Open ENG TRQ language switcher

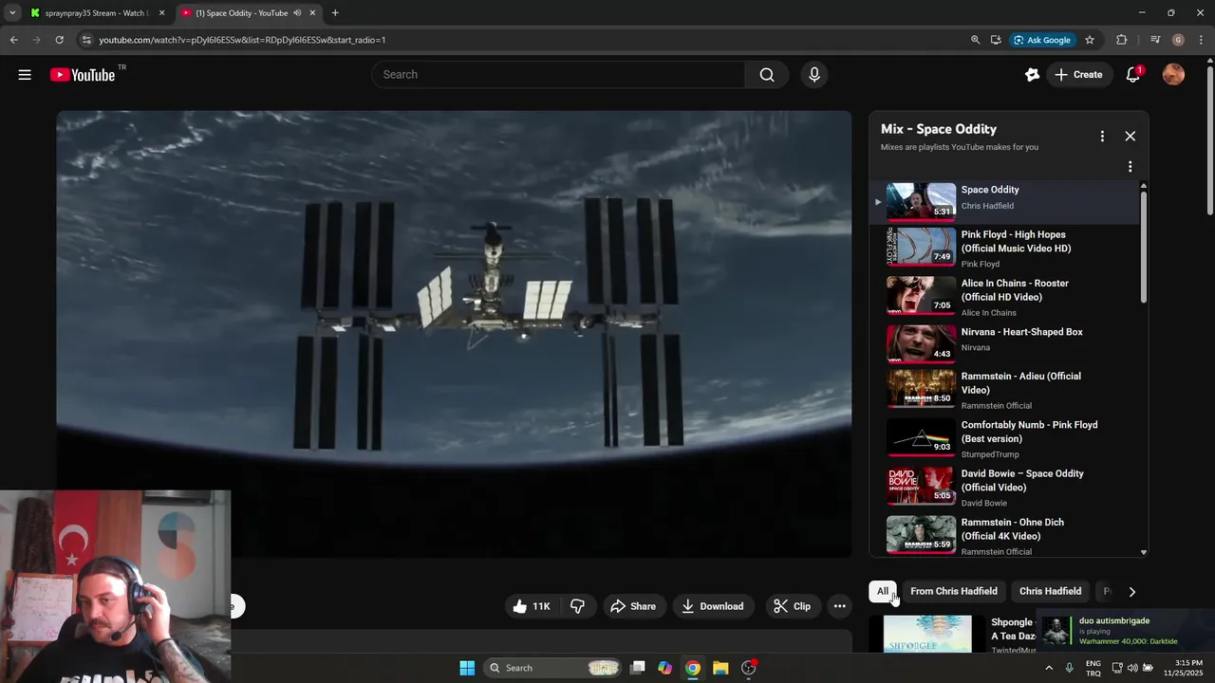point(1093,668)
